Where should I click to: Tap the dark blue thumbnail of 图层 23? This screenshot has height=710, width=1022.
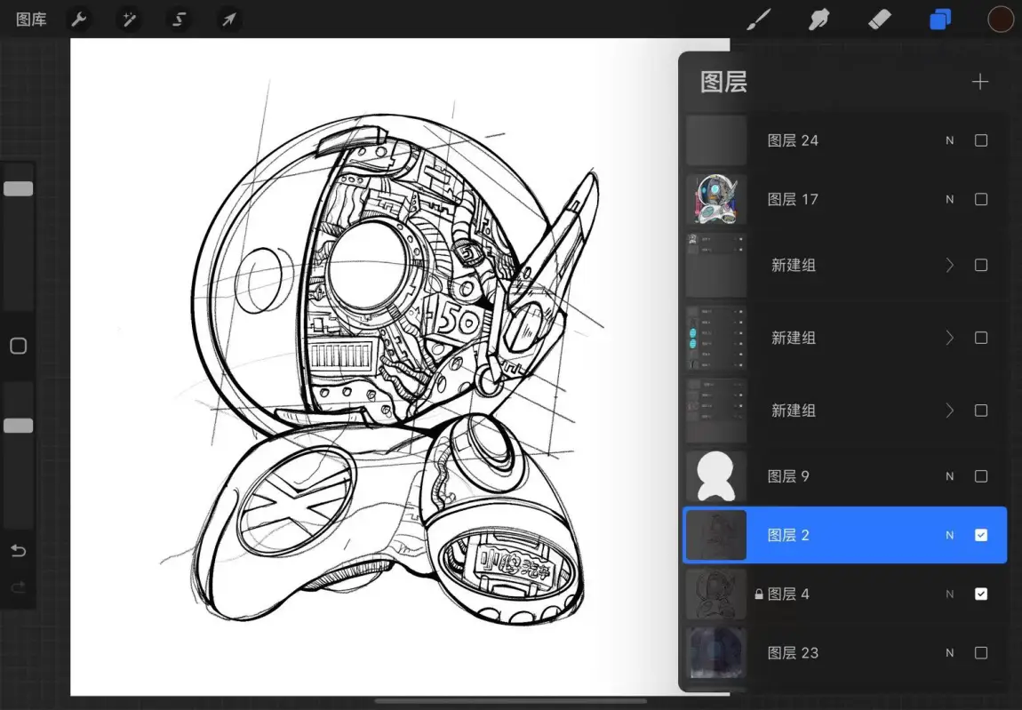(x=716, y=652)
